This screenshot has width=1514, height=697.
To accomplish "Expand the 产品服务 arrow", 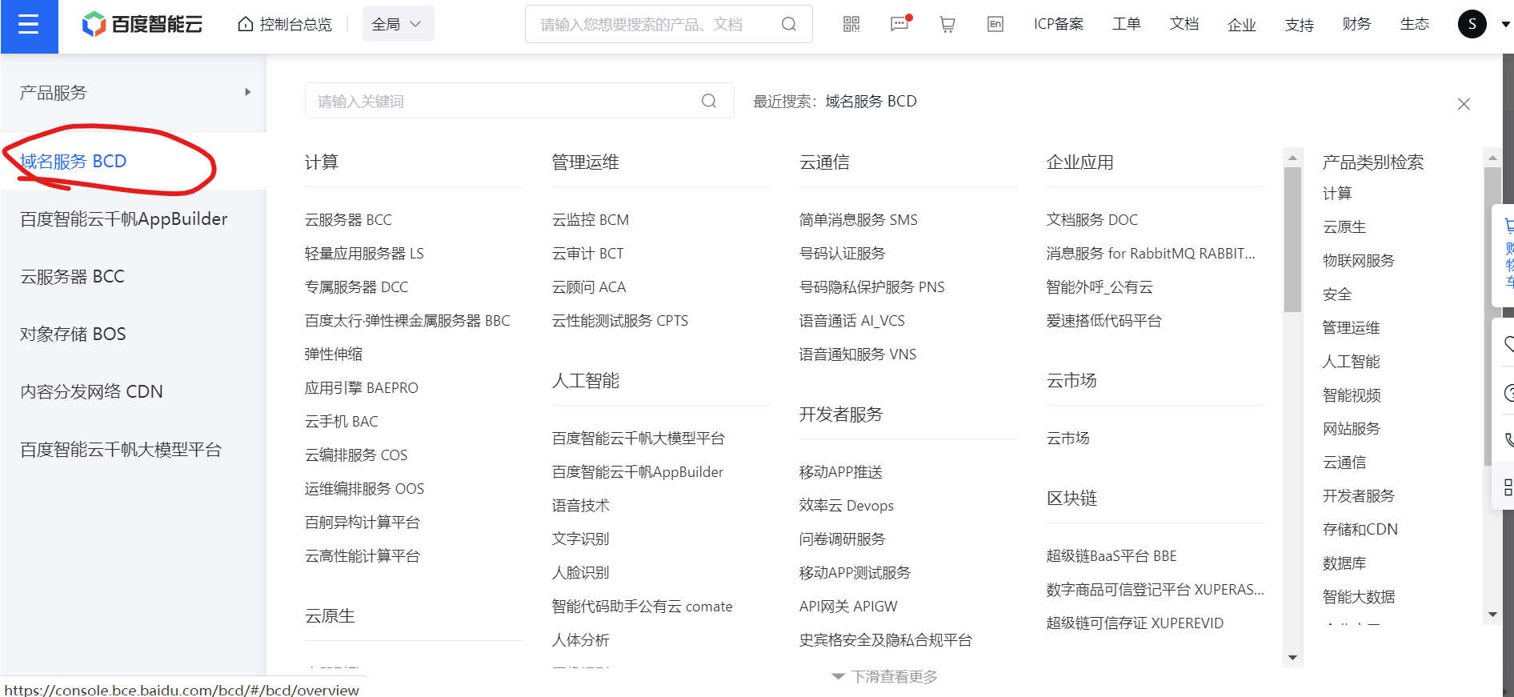I will pos(248,93).
